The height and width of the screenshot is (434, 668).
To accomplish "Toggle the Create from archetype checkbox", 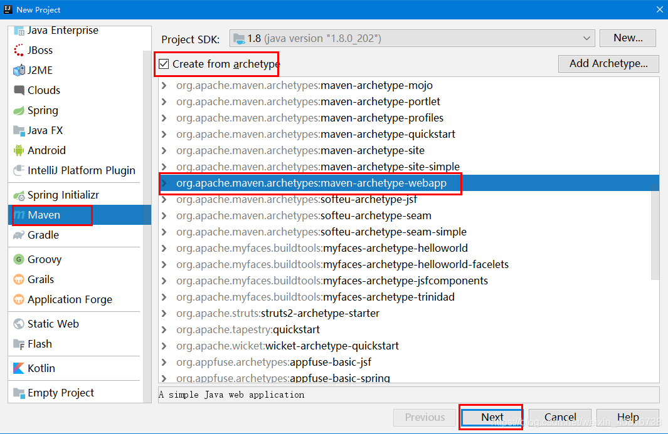I will pyautogui.click(x=164, y=65).
